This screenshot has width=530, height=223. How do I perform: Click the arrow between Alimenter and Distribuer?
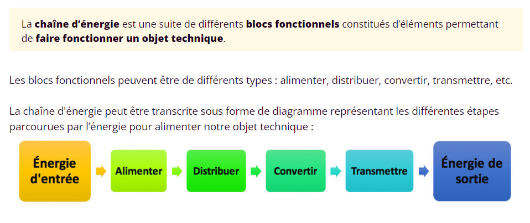pos(176,171)
